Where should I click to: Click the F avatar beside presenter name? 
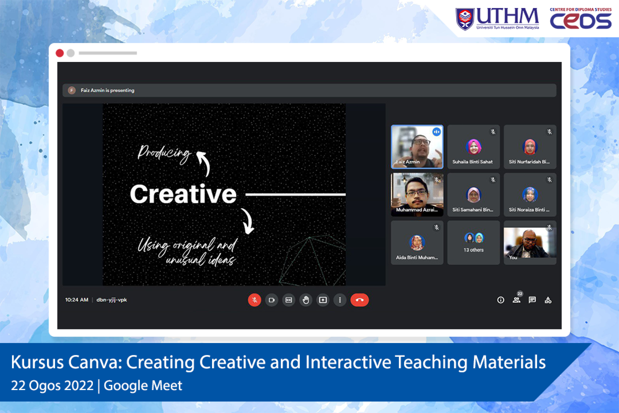click(72, 90)
